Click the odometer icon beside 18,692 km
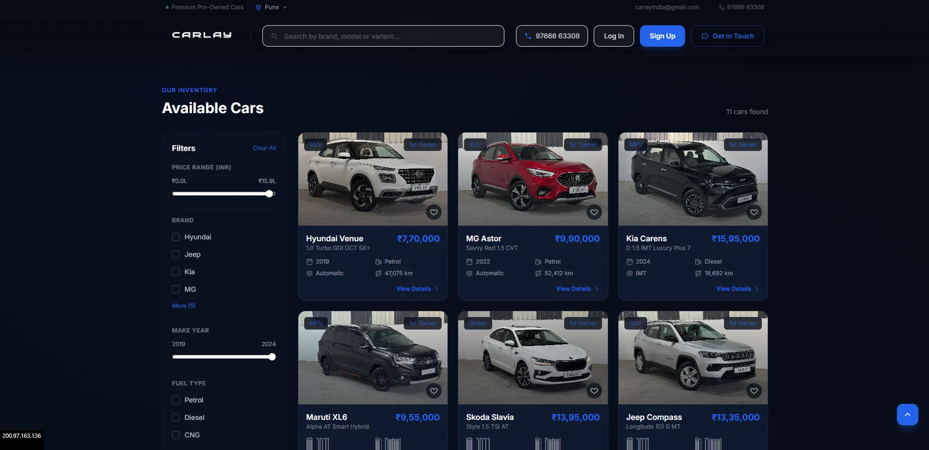This screenshot has height=450, width=929. [x=698, y=273]
